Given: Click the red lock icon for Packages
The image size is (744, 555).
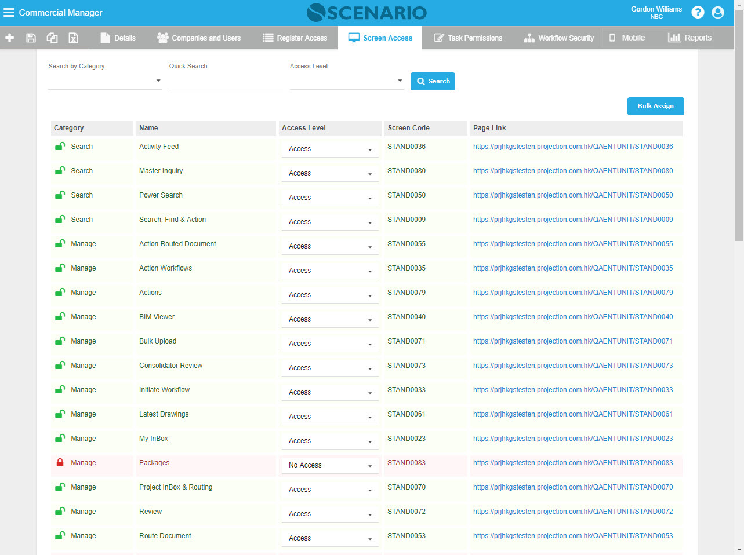Looking at the screenshot, I should (x=60, y=463).
